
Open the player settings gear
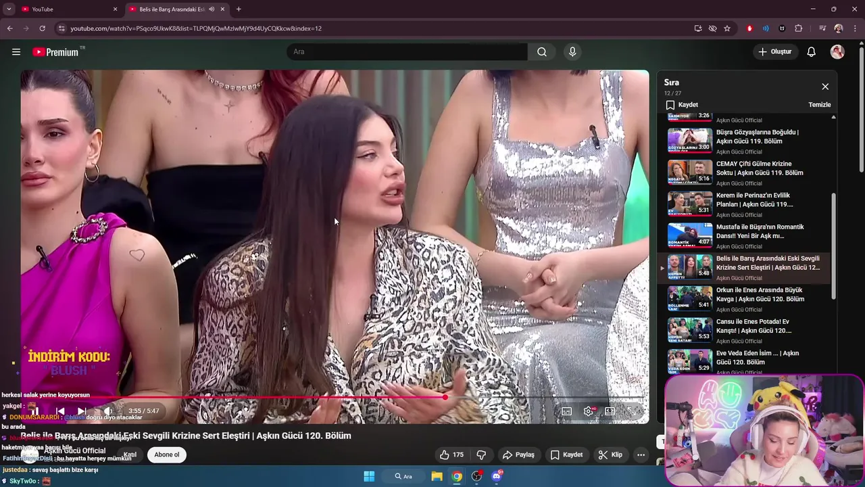coord(589,411)
